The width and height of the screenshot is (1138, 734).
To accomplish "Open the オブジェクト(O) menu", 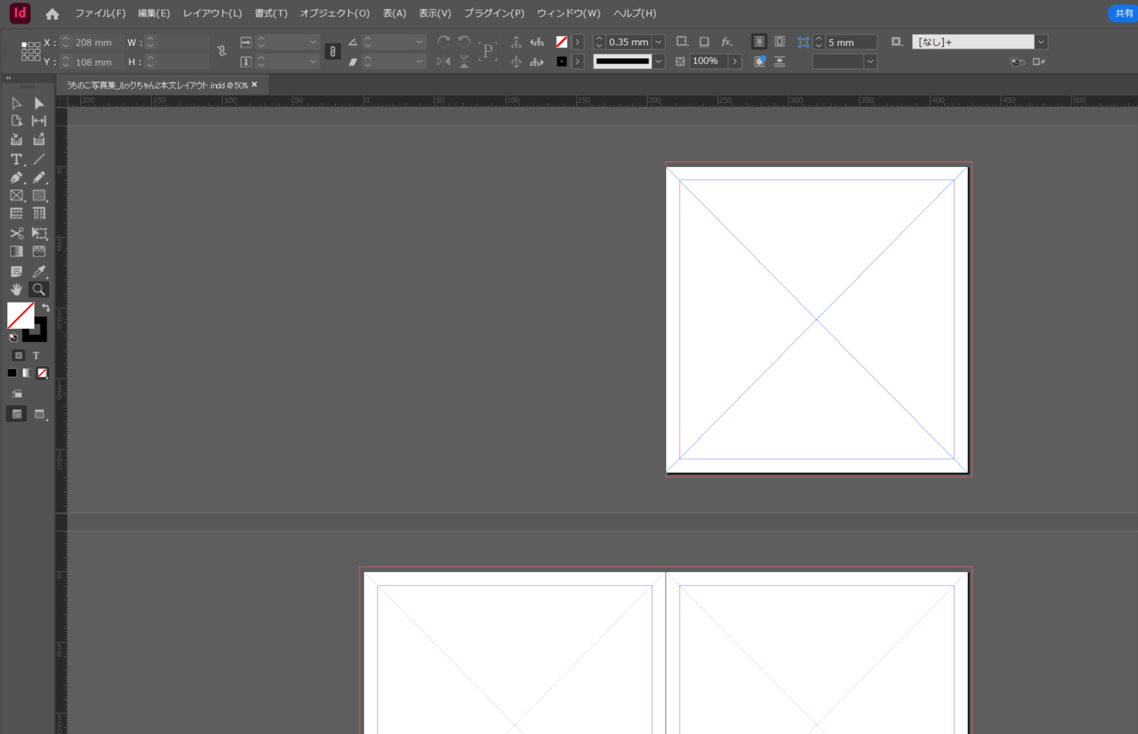I will 334,13.
